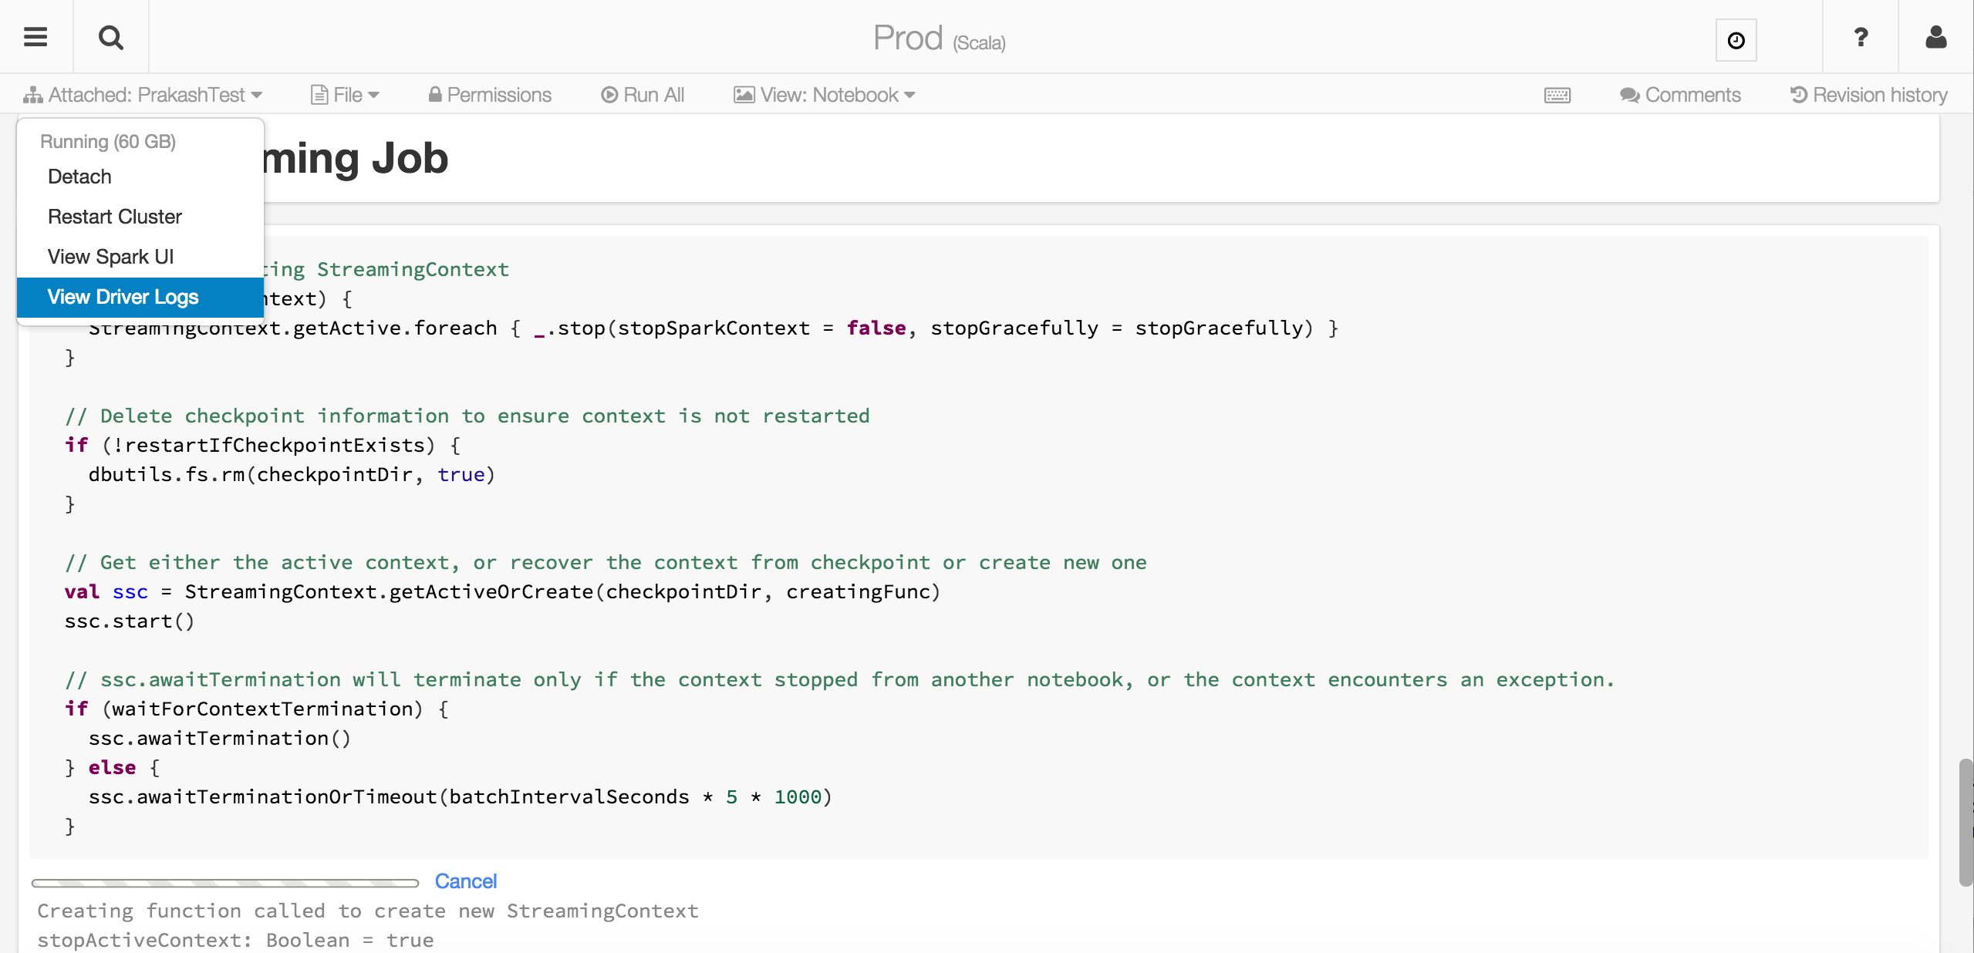Cancel the running cell execution
This screenshot has width=1974, height=953.
pos(465,881)
